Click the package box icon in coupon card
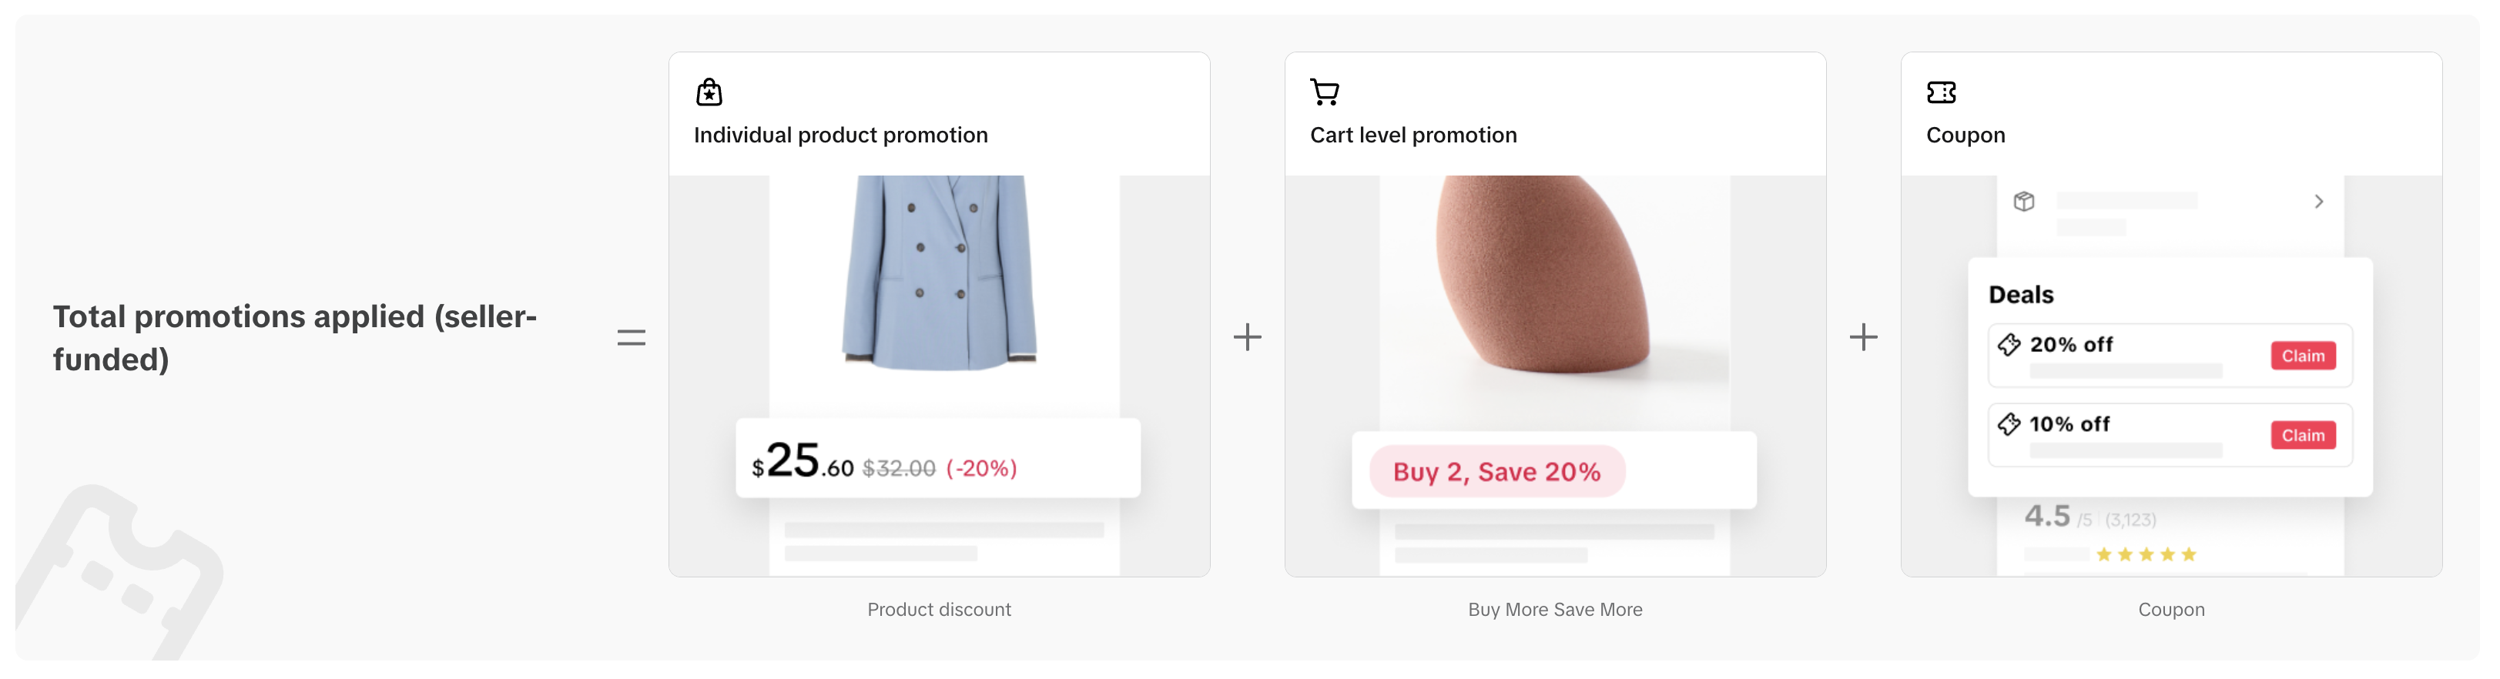This screenshot has width=2500, height=679. [2023, 202]
